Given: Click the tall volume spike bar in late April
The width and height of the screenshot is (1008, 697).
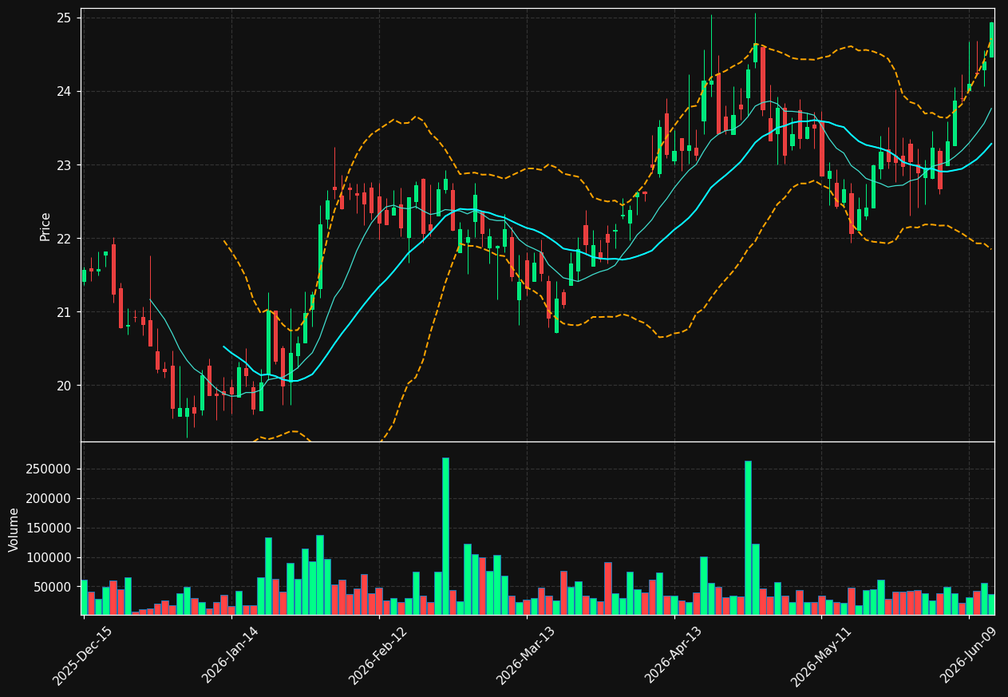Looking at the screenshot, I should click(x=748, y=538).
